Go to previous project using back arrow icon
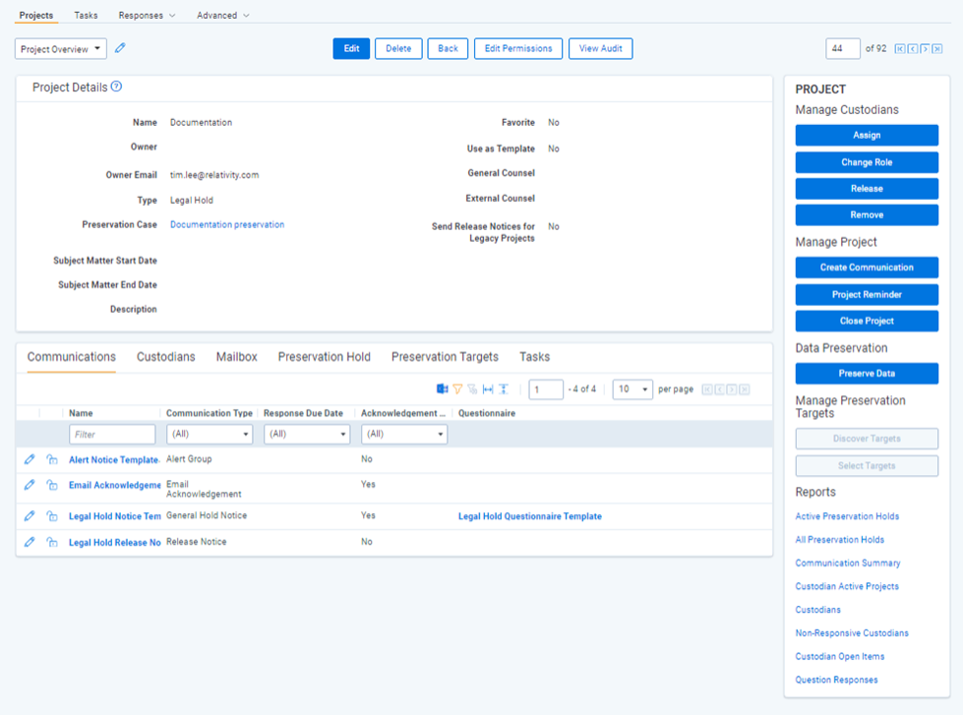 click(913, 47)
